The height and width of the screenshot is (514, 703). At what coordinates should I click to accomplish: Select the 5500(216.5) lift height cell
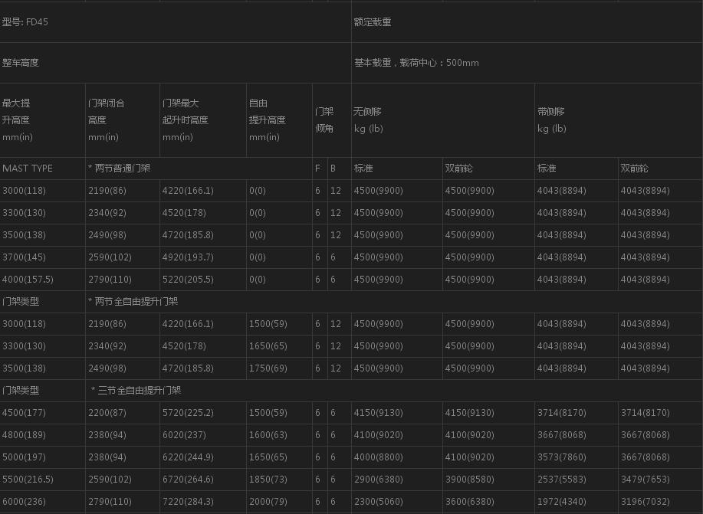click(28, 480)
